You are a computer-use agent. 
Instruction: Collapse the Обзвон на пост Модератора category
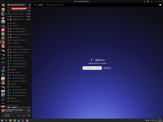click(x=15, y=47)
